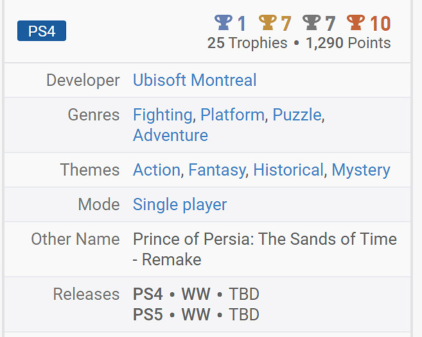Browse the Fantasy theme
The image size is (422, 337).
(216, 170)
